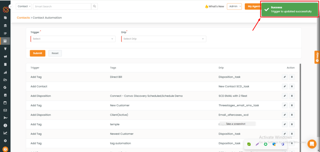Open the Trigger Select dropdown

coord(73,39)
